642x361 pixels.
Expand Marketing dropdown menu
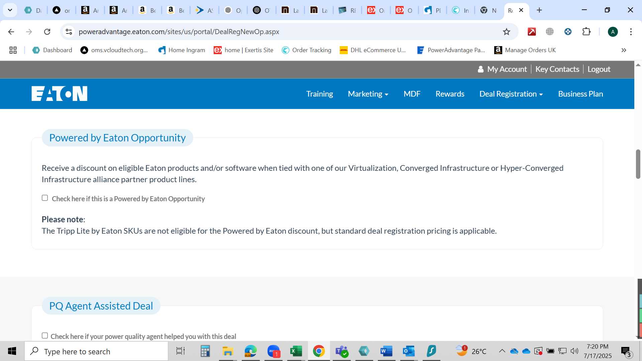368,94
